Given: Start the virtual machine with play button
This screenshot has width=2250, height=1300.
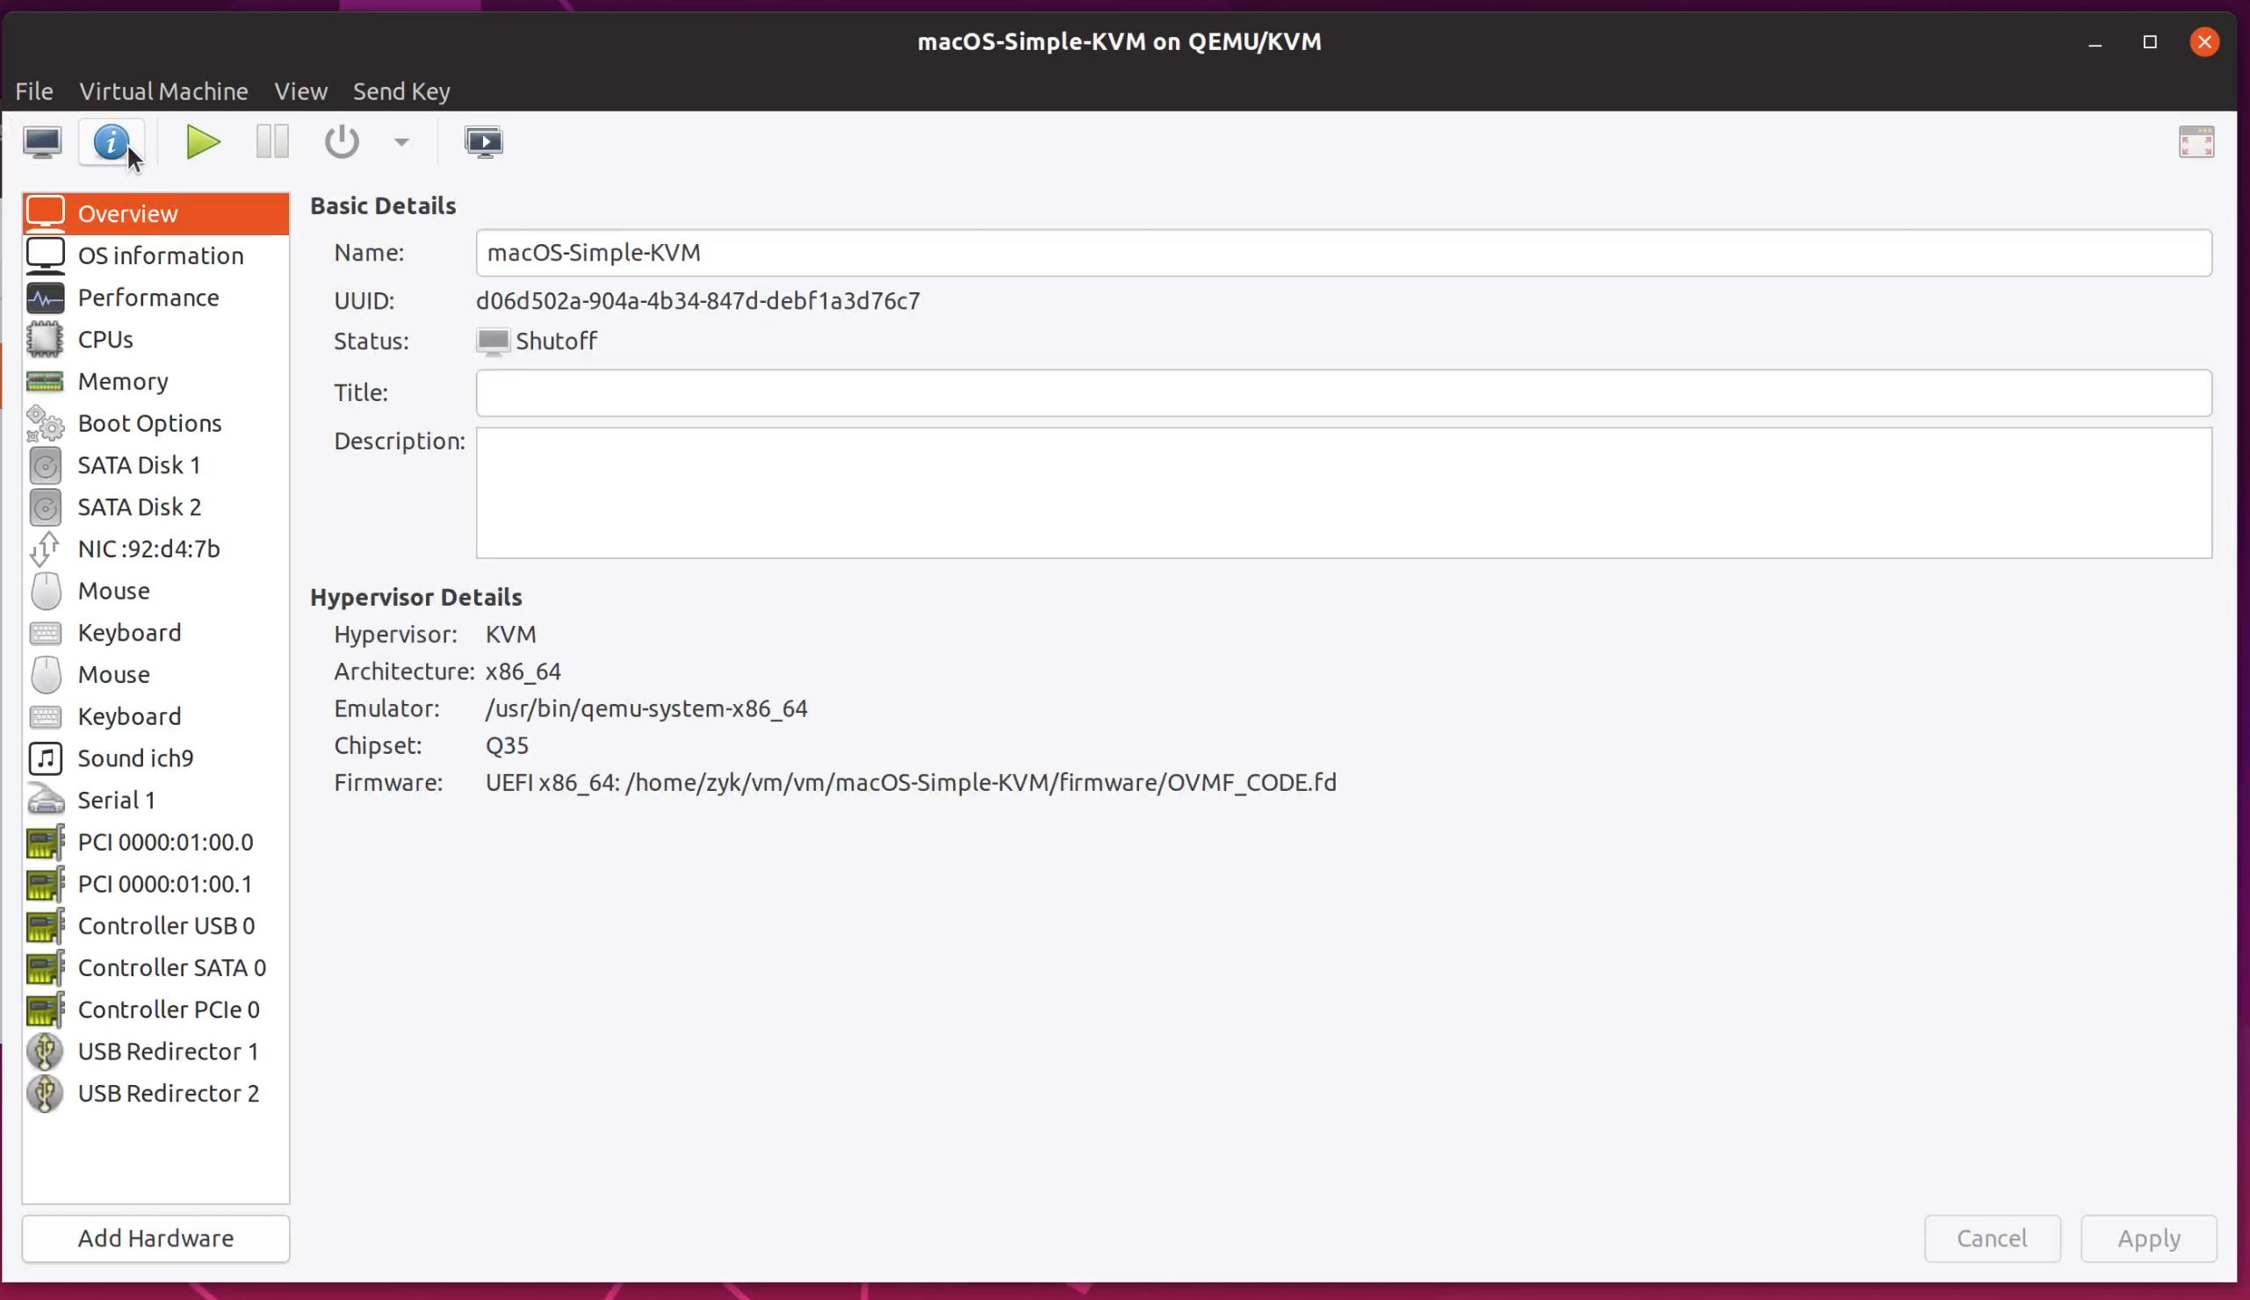Looking at the screenshot, I should (x=203, y=142).
